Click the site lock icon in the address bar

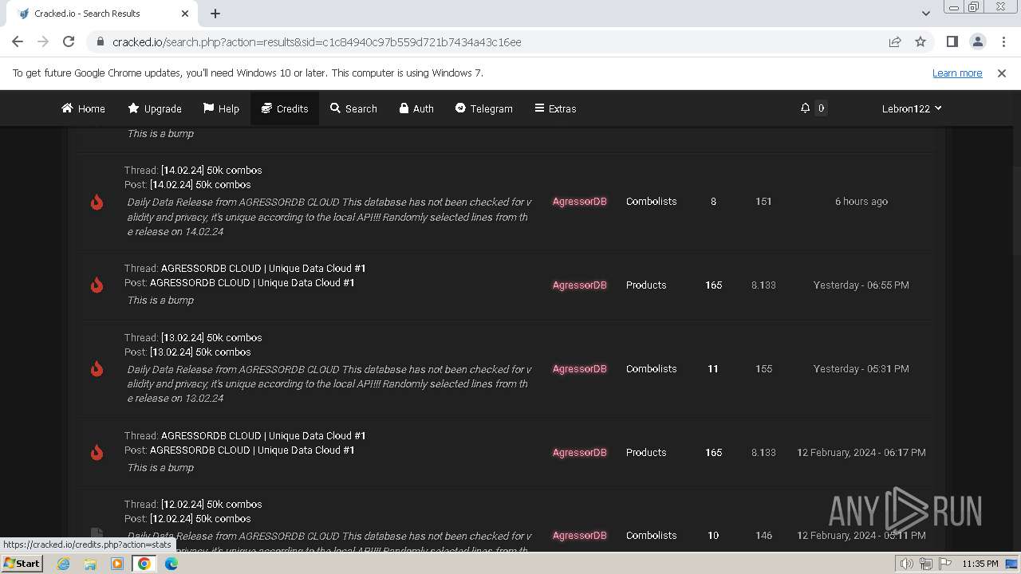coord(100,42)
